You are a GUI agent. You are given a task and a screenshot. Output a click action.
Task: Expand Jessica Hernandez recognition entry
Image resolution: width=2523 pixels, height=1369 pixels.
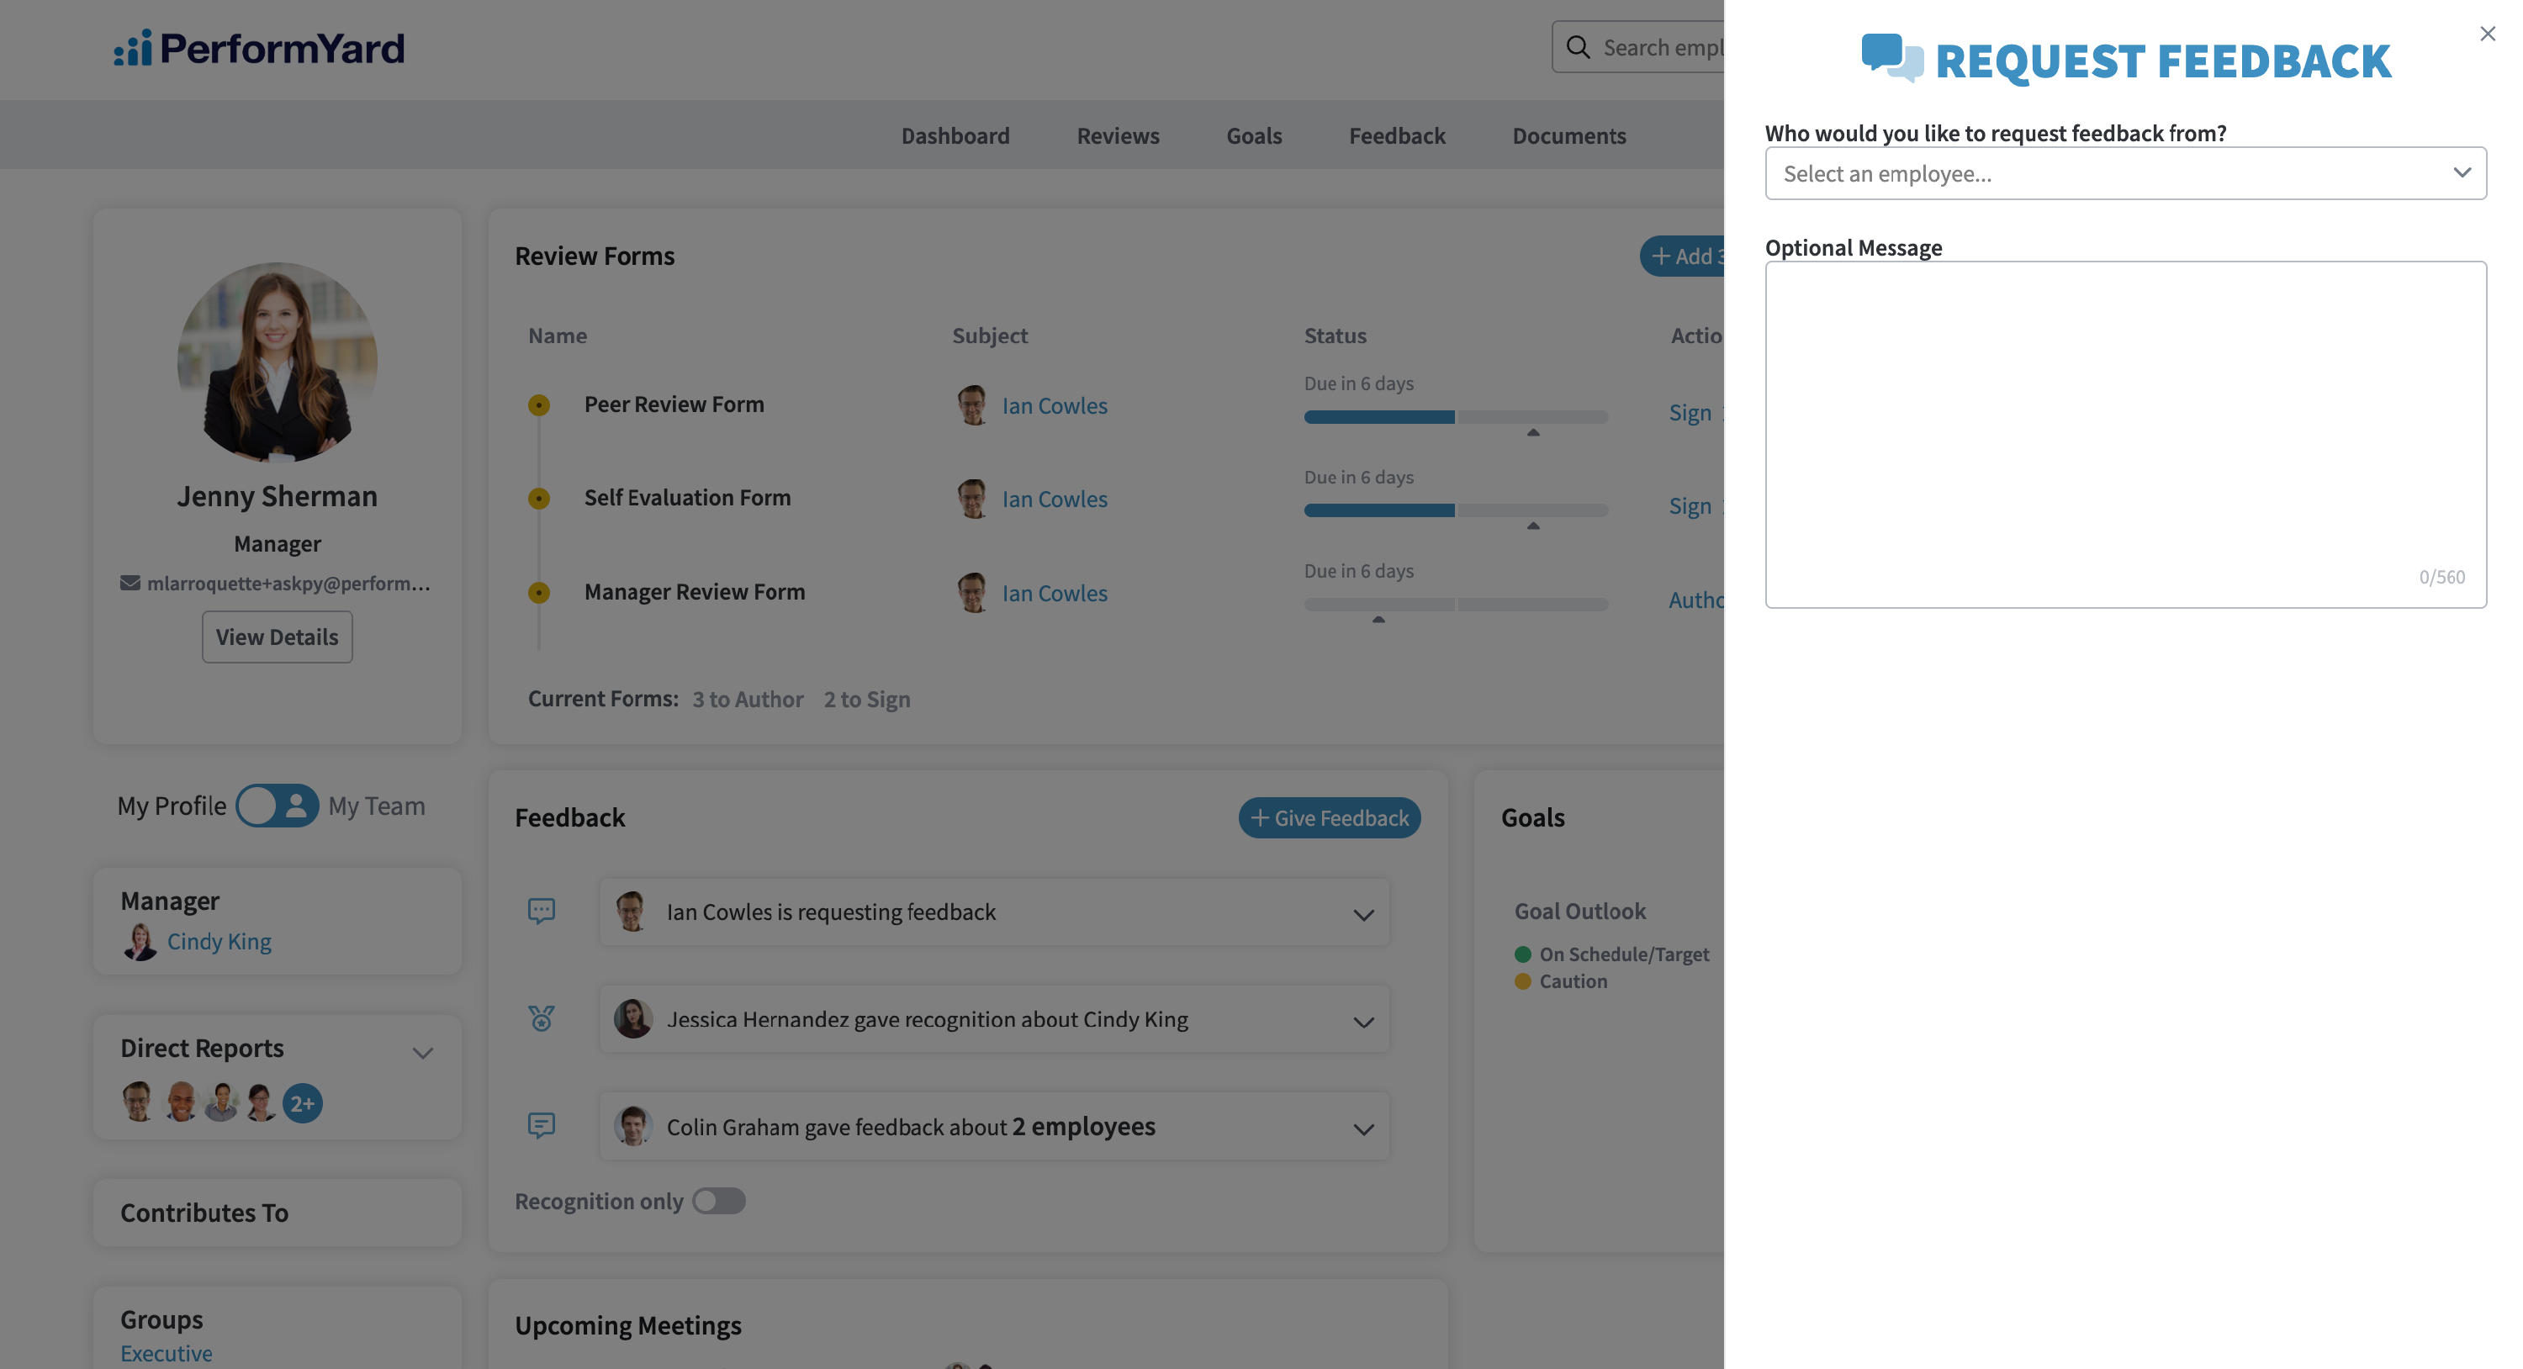1363,1023
